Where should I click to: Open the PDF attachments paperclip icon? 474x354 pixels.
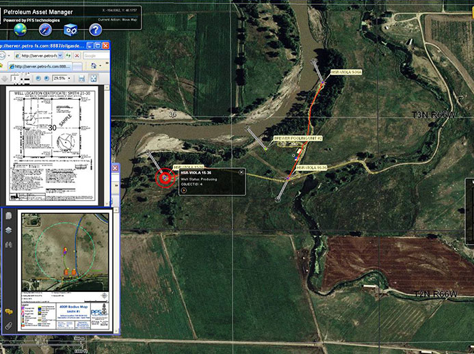click(9, 326)
